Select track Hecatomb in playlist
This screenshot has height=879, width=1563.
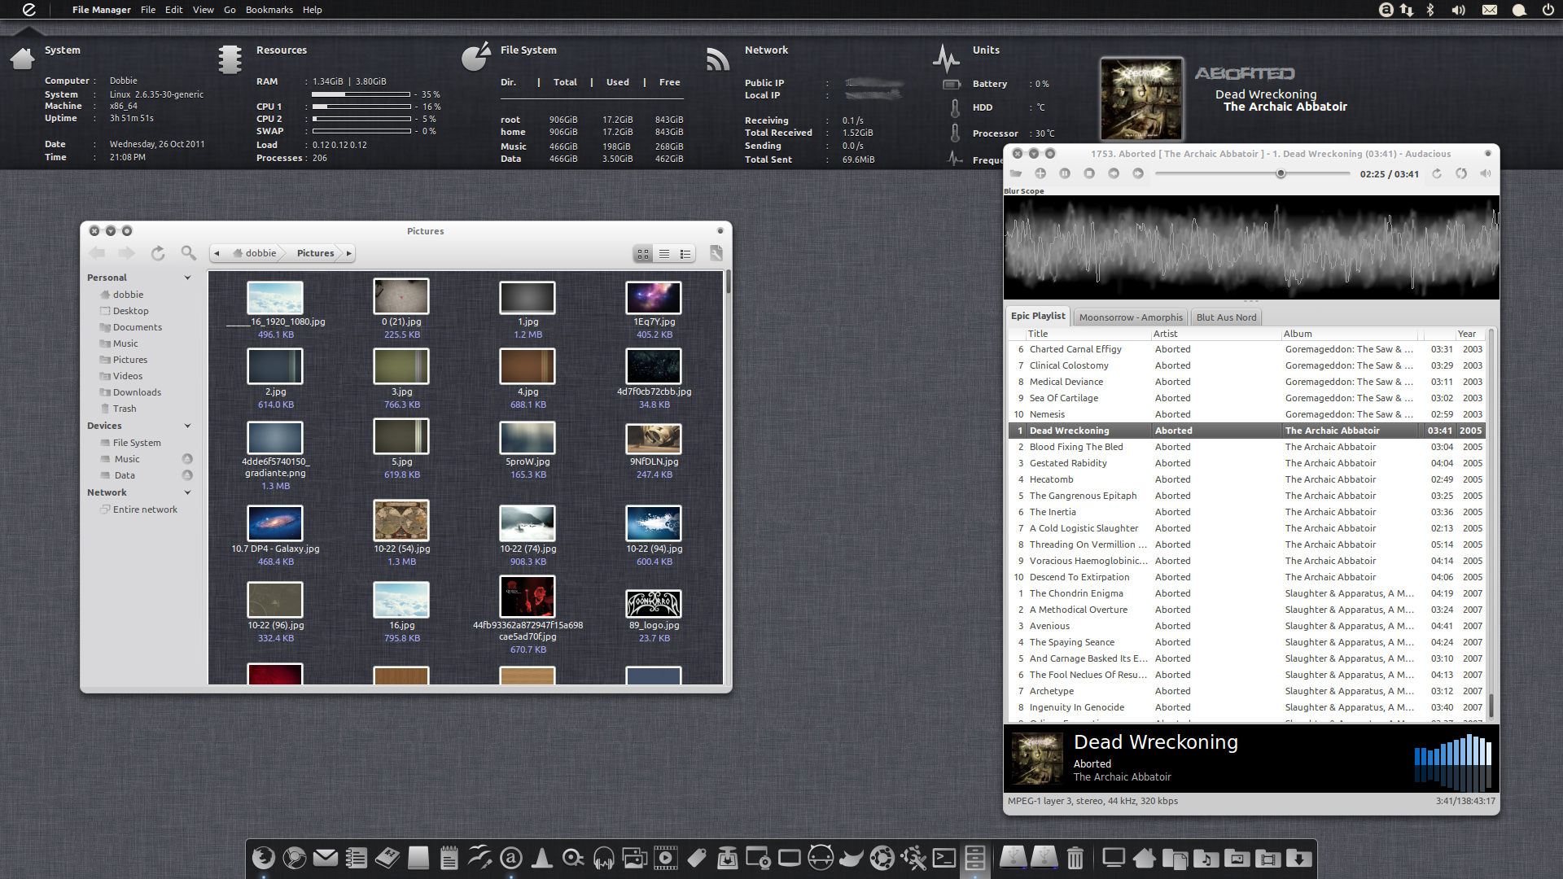[1247, 479]
